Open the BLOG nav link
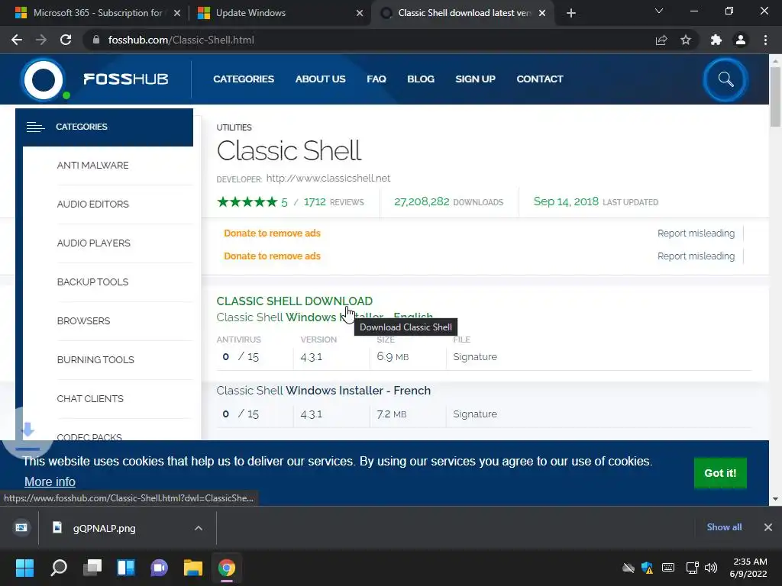The height and width of the screenshot is (586, 782). tap(421, 79)
